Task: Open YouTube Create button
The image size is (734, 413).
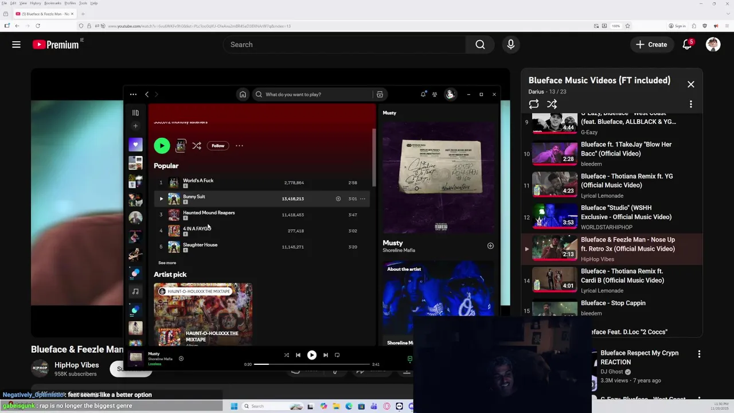Action: pos(651,45)
